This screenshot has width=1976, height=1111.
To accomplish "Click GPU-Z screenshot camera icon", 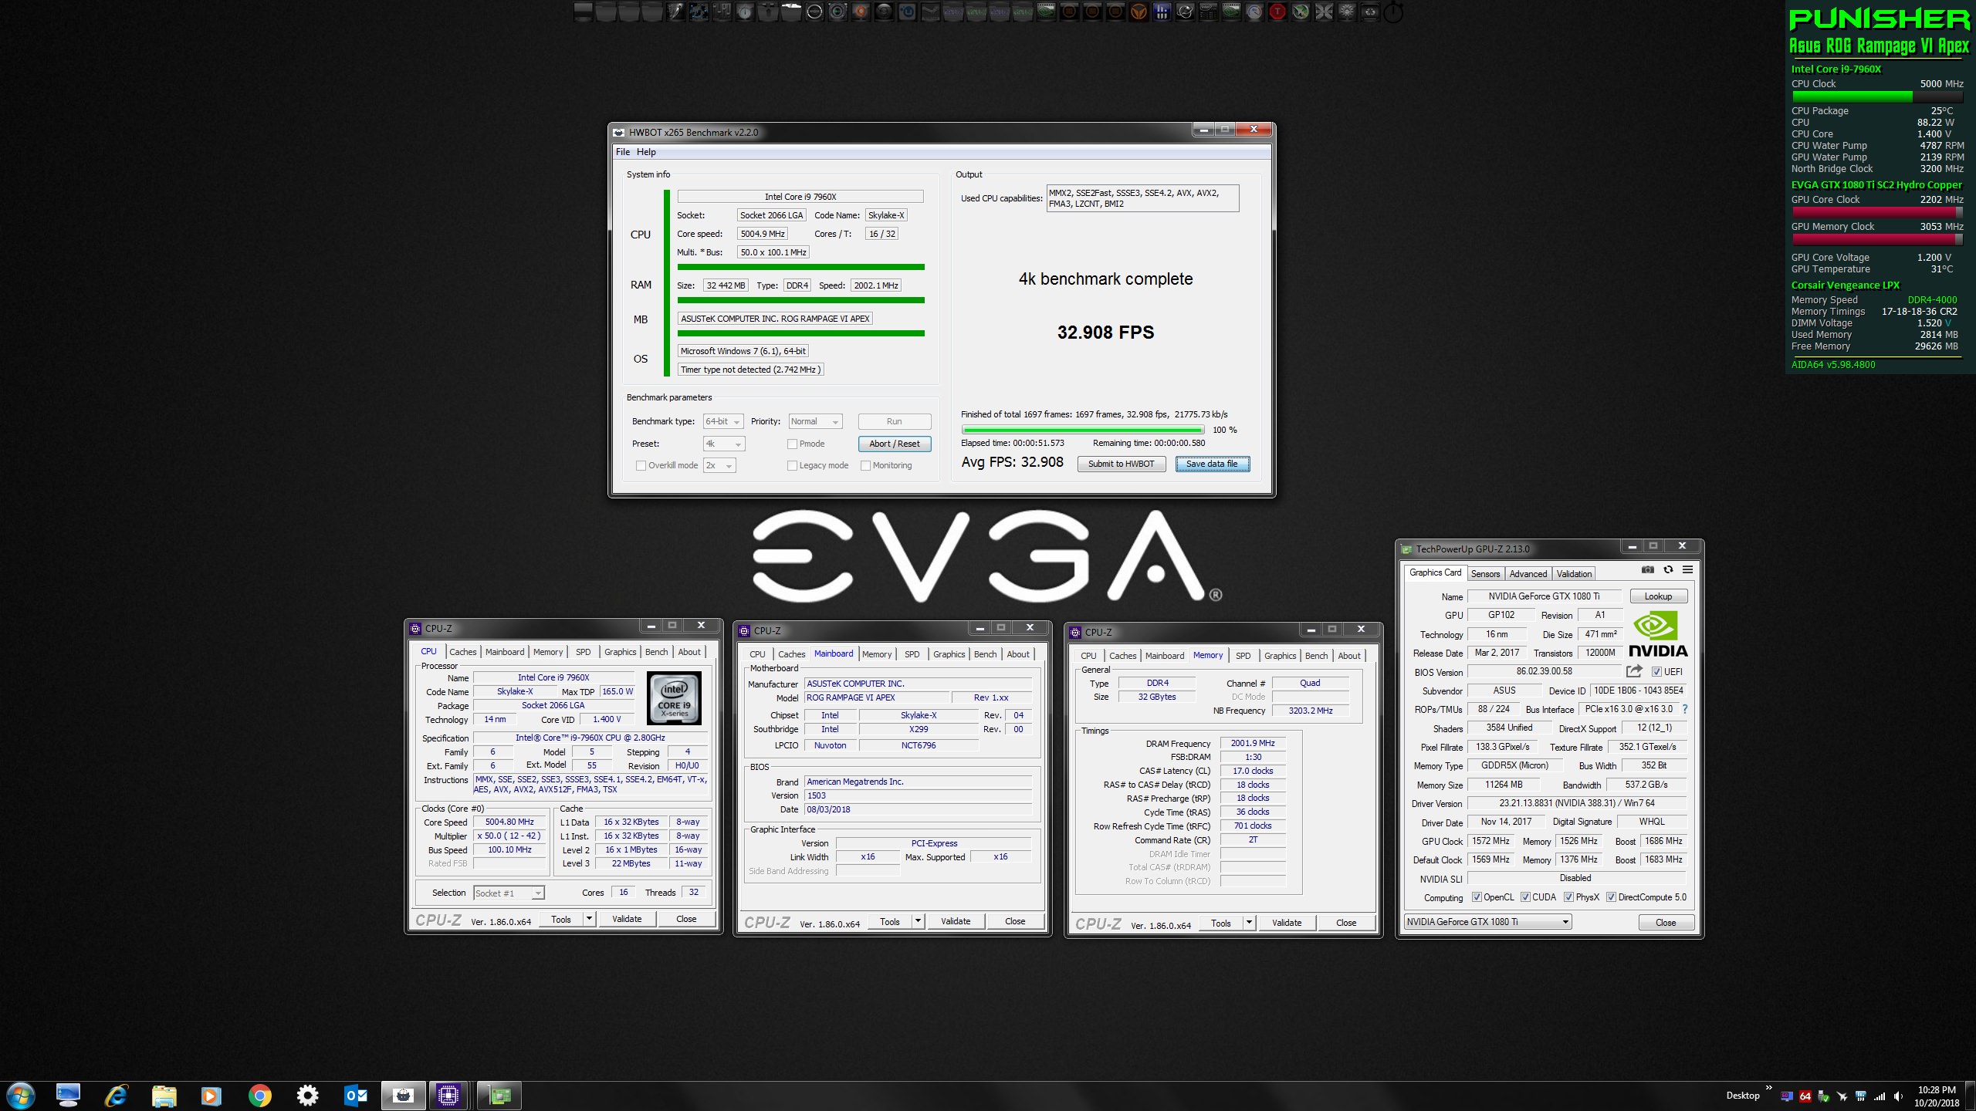I will tap(1648, 570).
